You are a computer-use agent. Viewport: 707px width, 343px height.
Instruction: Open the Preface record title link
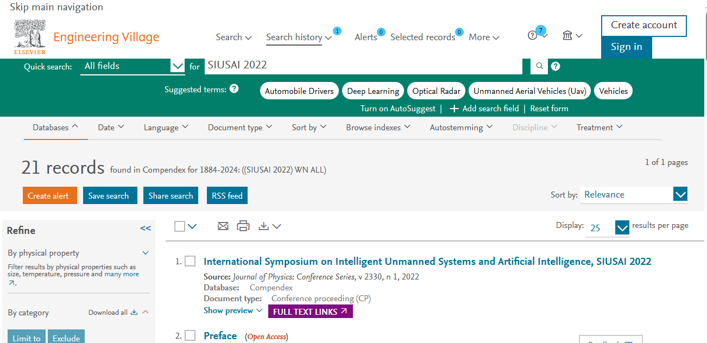pyautogui.click(x=220, y=336)
